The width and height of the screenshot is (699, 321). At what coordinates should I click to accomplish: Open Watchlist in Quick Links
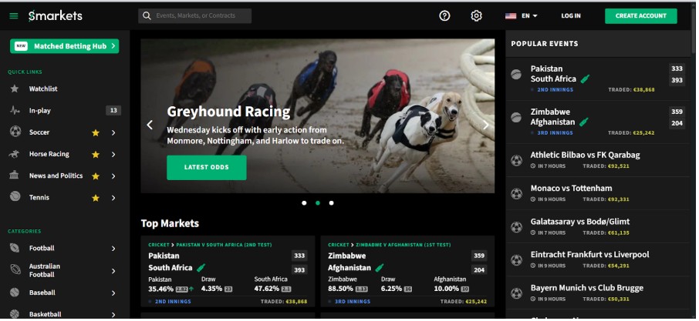(x=43, y=89)
